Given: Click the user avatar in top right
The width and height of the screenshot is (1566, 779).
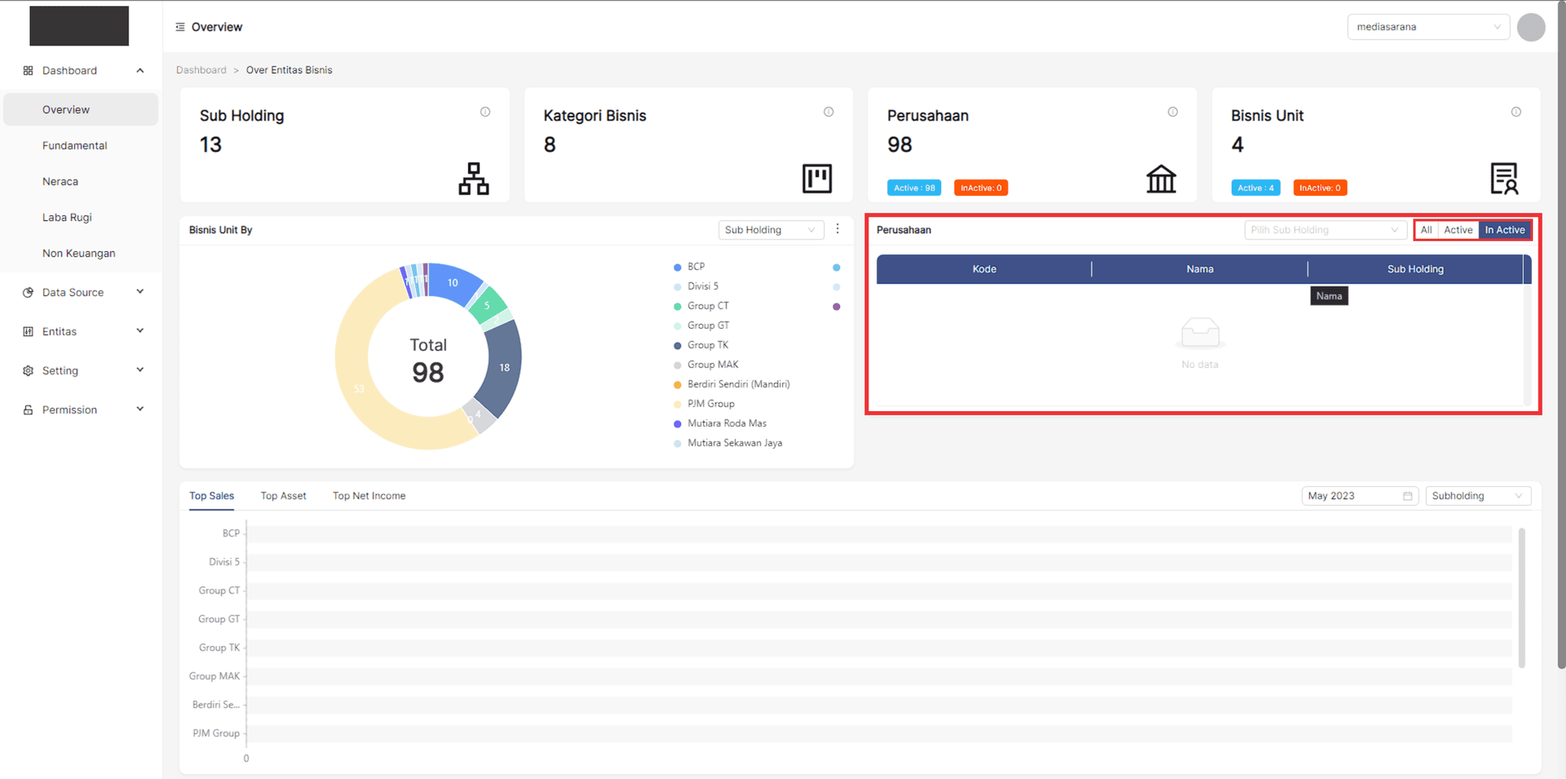Looking at the screenshot, I should (x=1530, y=27).
